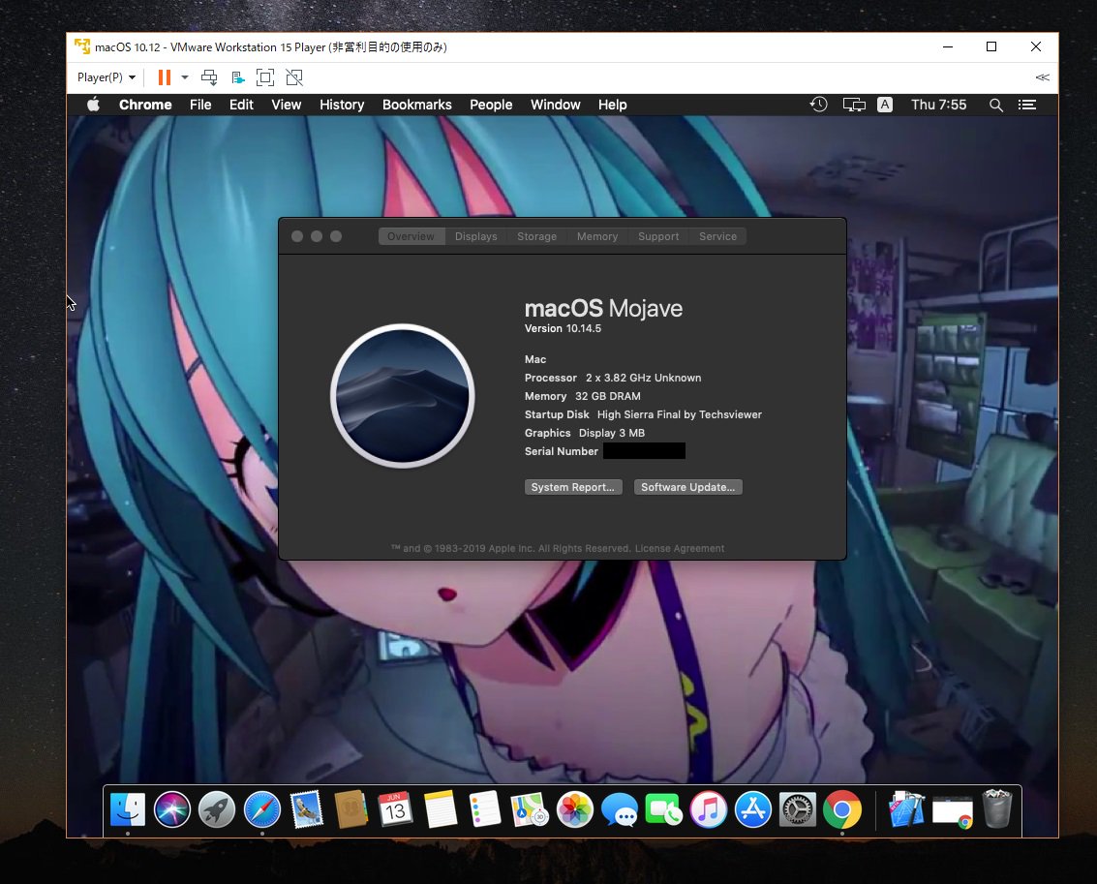The image size is (1097, 884).
Task: Minimize the VMware Player window
Action: pos(948,46)
